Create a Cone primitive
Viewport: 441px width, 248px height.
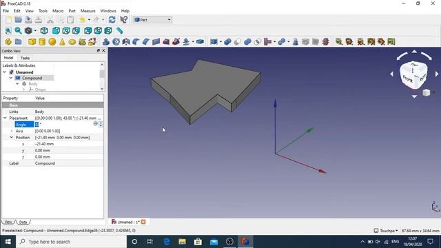click(x=62, y=42)
